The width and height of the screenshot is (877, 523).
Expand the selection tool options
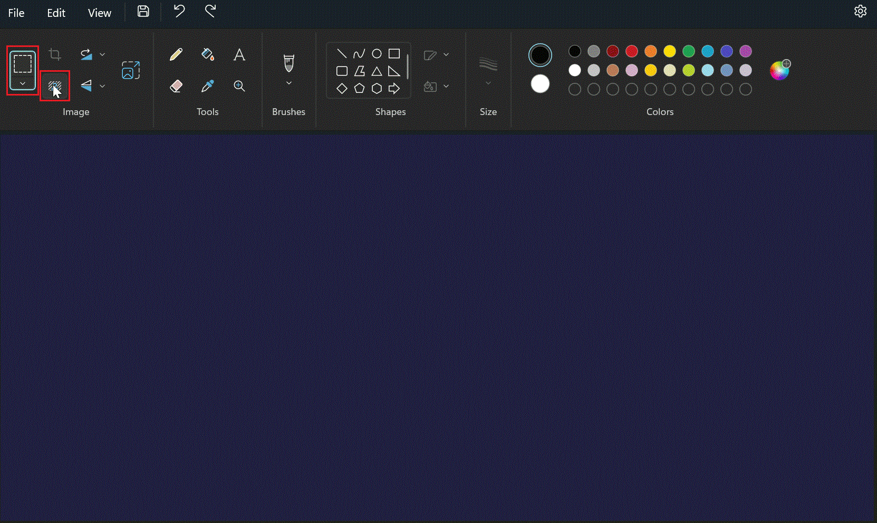point(22,83)
